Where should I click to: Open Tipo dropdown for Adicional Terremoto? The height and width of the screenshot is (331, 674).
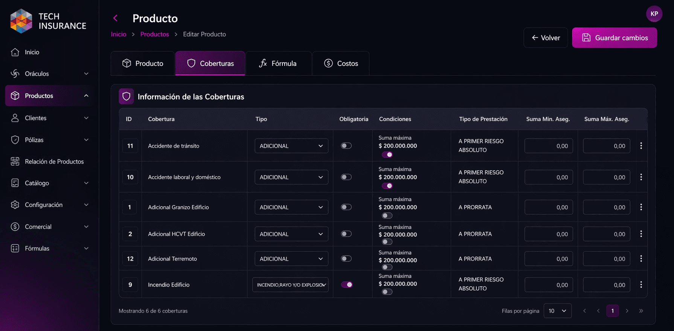click(x=291, y=259)
